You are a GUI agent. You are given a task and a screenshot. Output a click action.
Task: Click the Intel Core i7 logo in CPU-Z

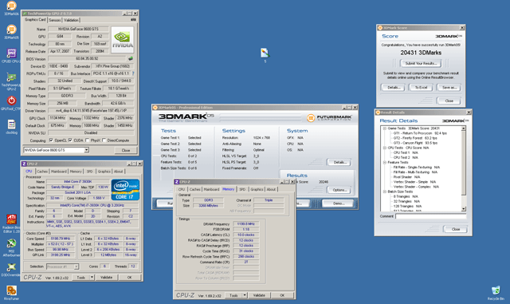[x=125, y=190]
